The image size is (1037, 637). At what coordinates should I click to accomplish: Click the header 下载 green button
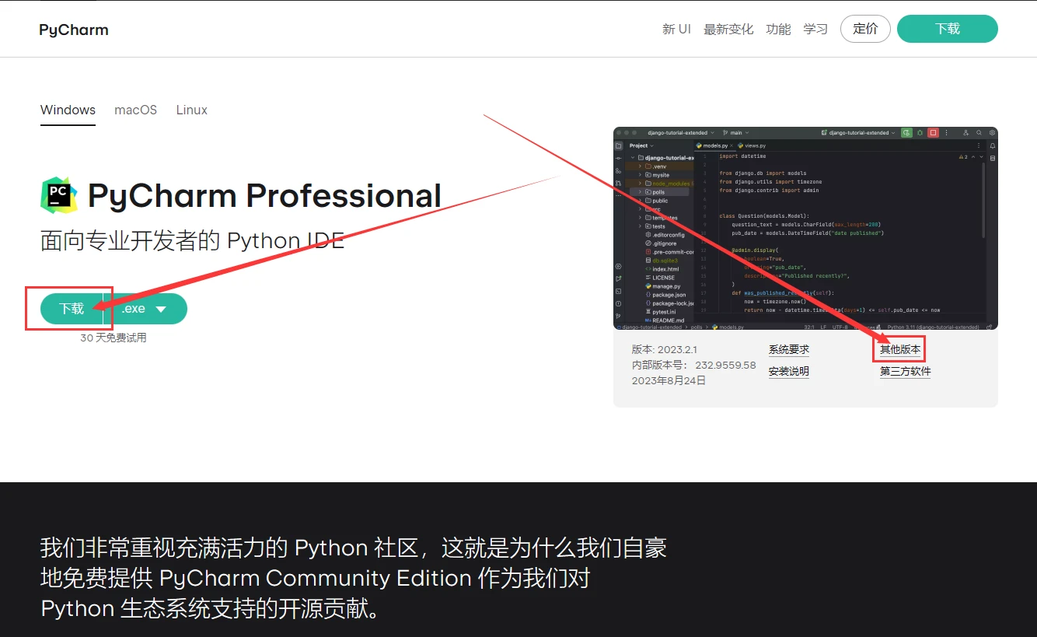947,29
